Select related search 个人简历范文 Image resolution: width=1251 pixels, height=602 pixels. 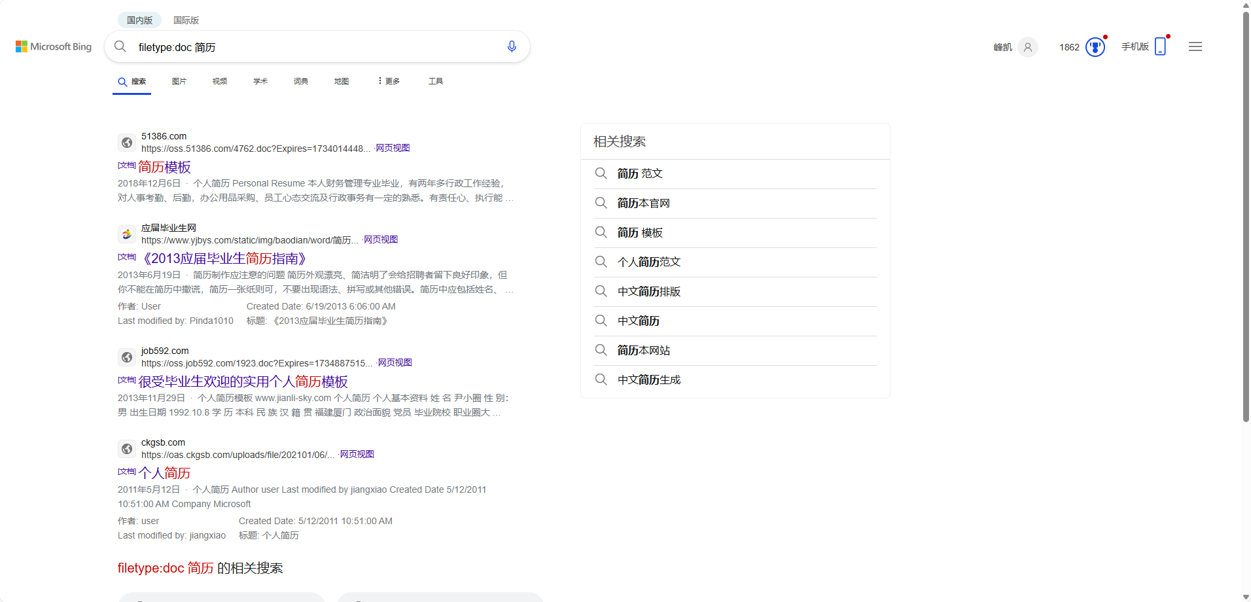click(x=649, y=262)
